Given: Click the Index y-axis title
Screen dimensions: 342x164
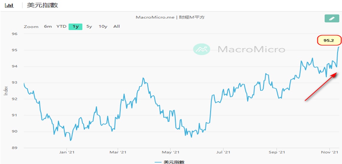Looking at the screenshot, I should [x=6, y=91].
